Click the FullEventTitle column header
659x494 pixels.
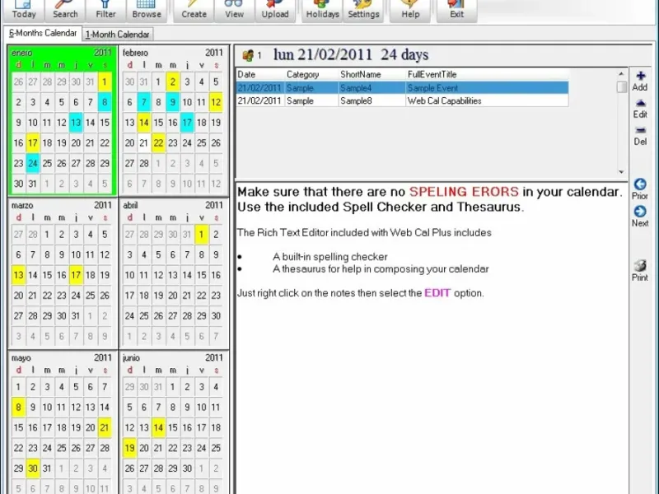[x=487, y=74]
